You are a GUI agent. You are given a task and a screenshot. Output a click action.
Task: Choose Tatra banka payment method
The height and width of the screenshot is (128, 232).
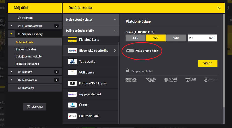pos(90,62)
